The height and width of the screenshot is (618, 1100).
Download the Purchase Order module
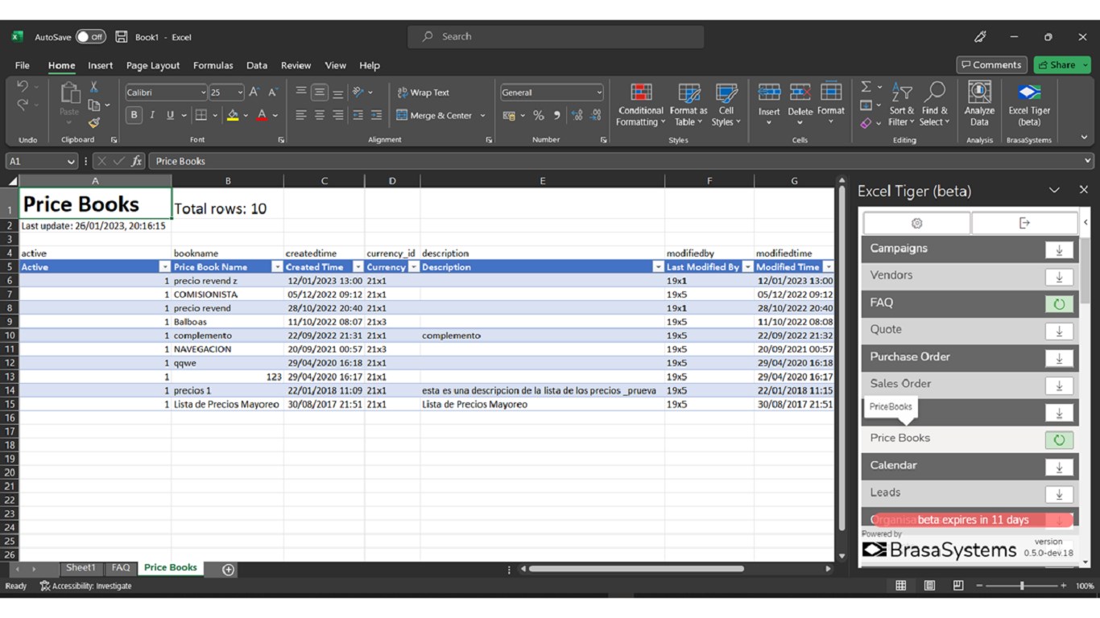[1059, 358]
